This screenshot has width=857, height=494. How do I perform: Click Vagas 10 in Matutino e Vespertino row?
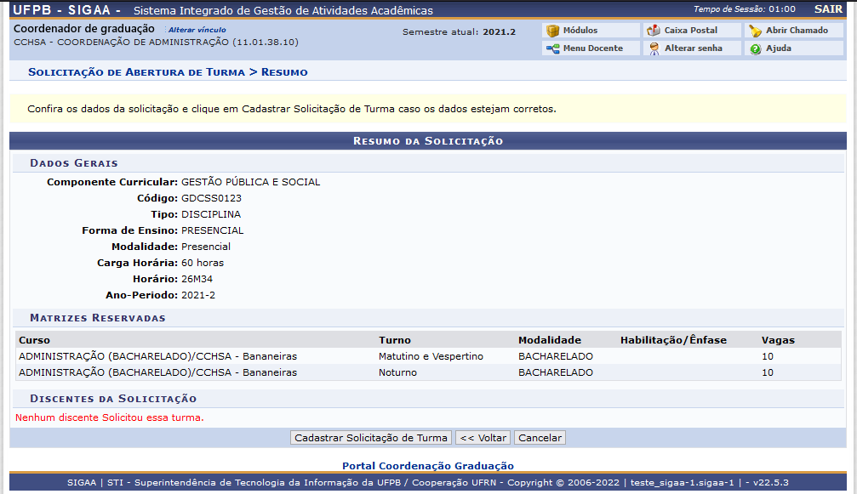pos(768,356)
